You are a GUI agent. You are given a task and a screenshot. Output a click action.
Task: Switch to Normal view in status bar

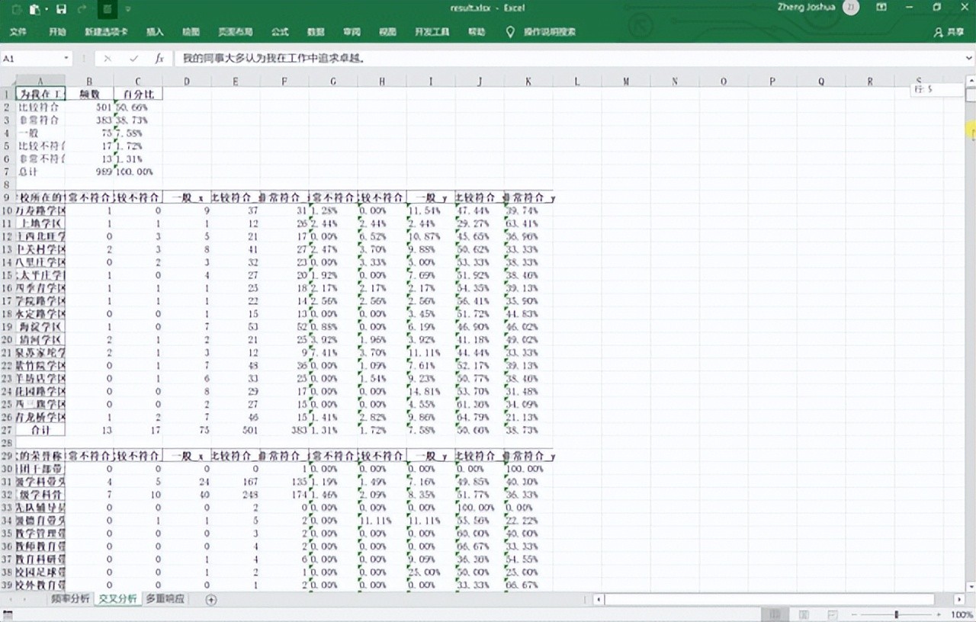[x=775, y=614]
